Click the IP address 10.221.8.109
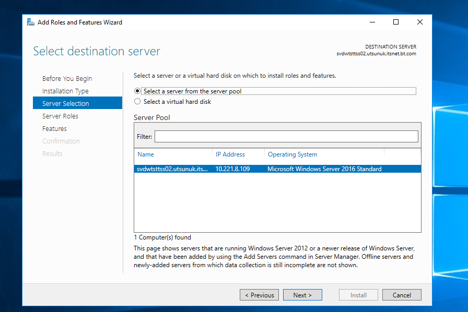The image size is (468, 312). click(x=232, y=169)
